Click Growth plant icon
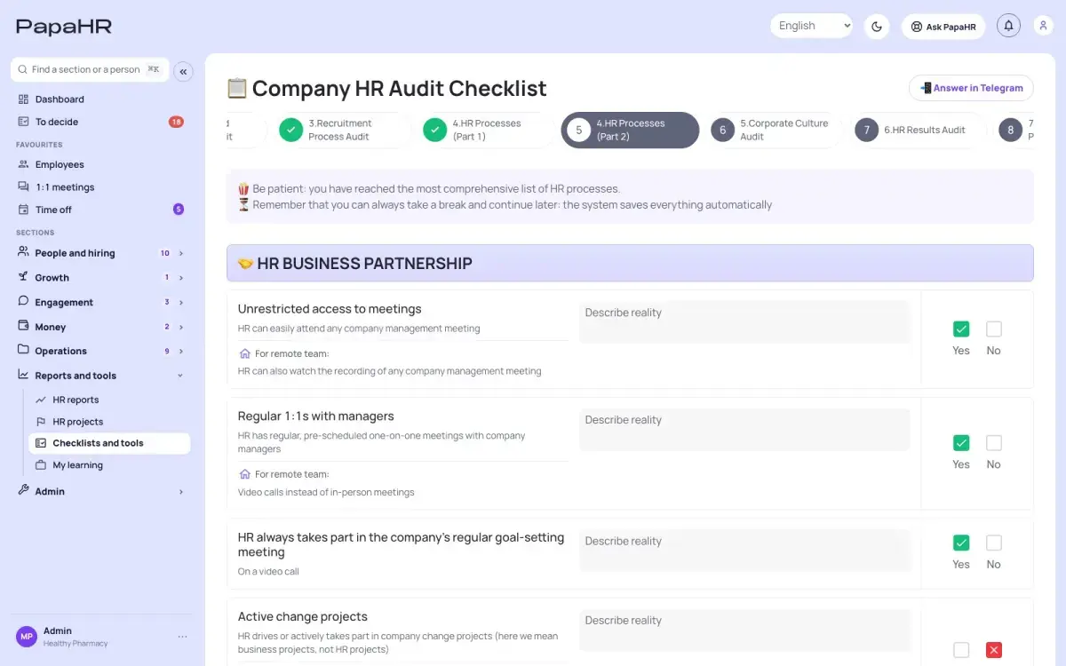The height and width of the screenshot is (666, 1066). (23, 277)
